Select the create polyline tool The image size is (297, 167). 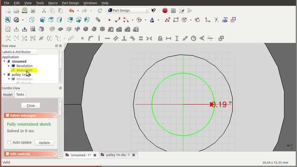168,19
